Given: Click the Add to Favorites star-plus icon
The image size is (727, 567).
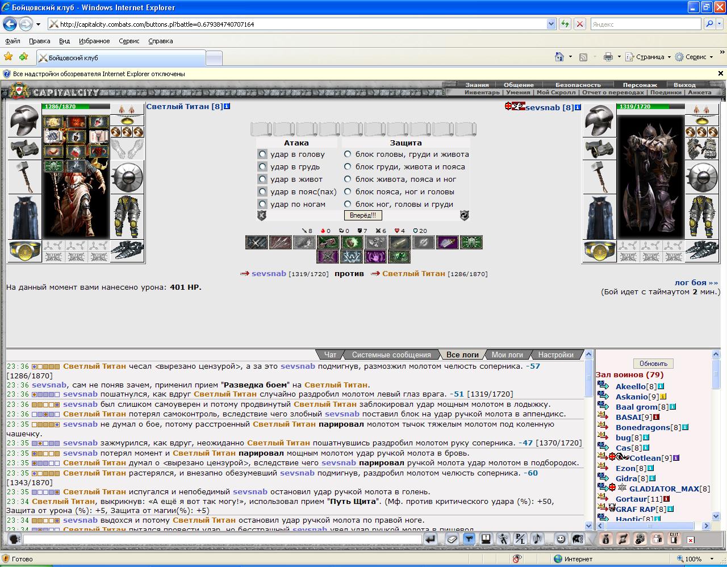Looking at the screenshot, I should coord(23,57).
